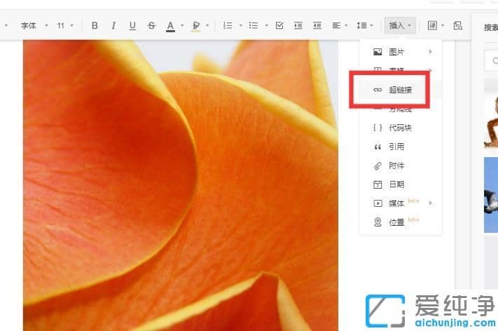Screen dimensions: 498x331
Task: Expand the numbered list style arrow
Action: tap(240, 25)
